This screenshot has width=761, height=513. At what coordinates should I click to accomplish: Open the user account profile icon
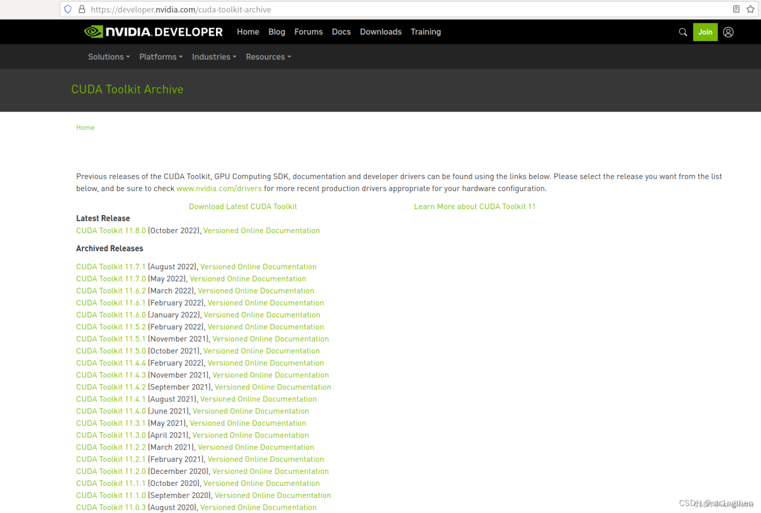coord(728,32)
